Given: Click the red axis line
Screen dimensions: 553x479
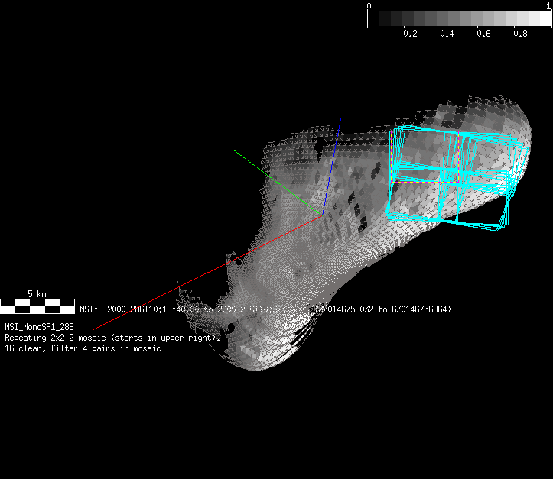Looking at the screenshot, I should click(x=207, y=273).
